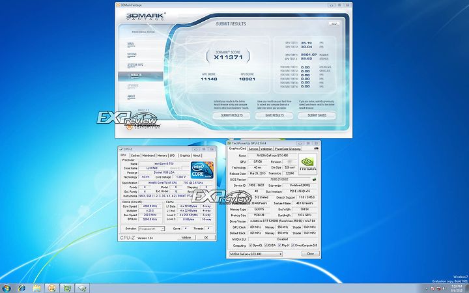The height and width of the screenshot is (293, 469).
Task: Click the GPU-Z screenshot camera icon
Action: coord(316,148)
